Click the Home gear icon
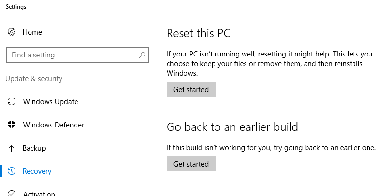This screenshot has width=384, height=196. [12, 32]
